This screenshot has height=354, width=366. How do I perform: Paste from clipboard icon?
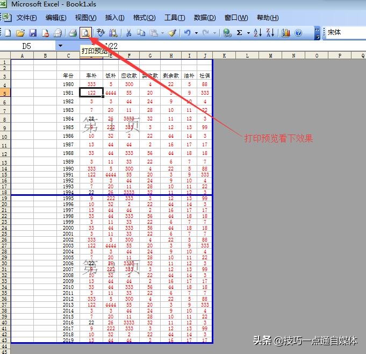[x=154, y=33]
